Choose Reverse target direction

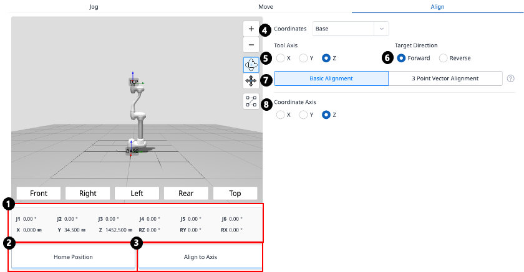(444, 58)
